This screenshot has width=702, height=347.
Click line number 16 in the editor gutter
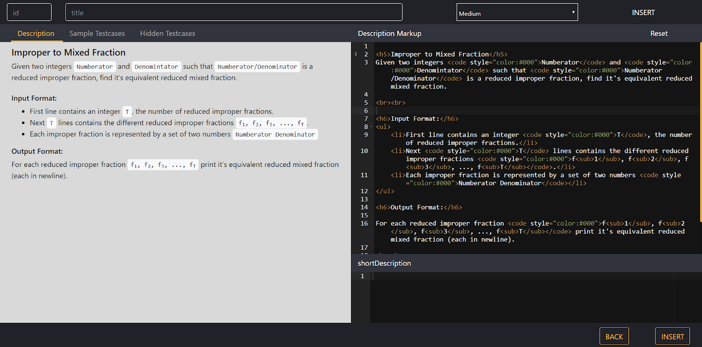[364, 224]
